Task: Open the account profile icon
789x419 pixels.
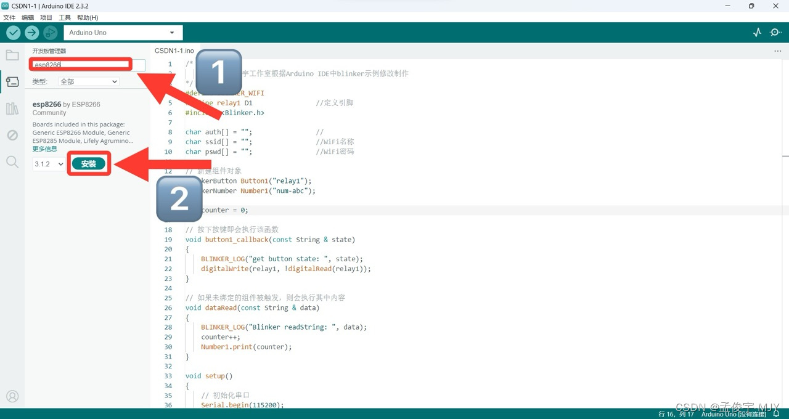Action: (12, 396)
